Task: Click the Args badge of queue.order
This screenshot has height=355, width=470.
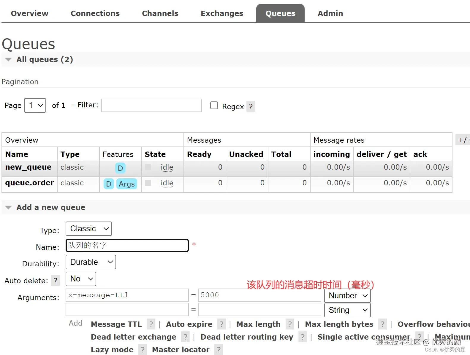Action: (127, 184)
